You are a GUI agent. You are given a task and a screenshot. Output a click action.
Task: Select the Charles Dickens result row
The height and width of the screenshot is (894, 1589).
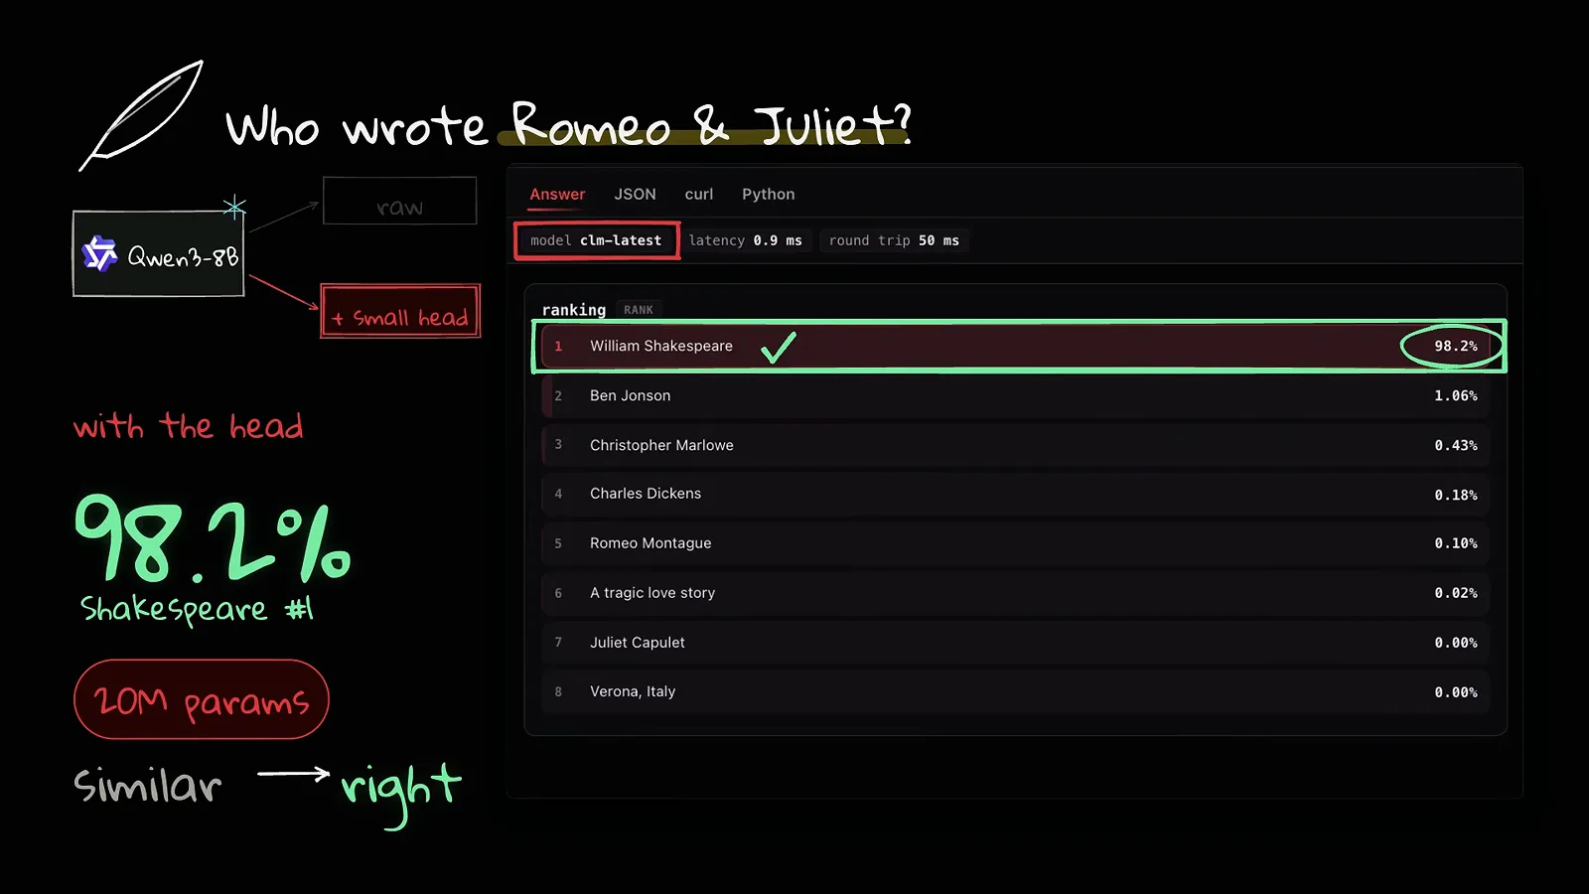point(1015,494)
